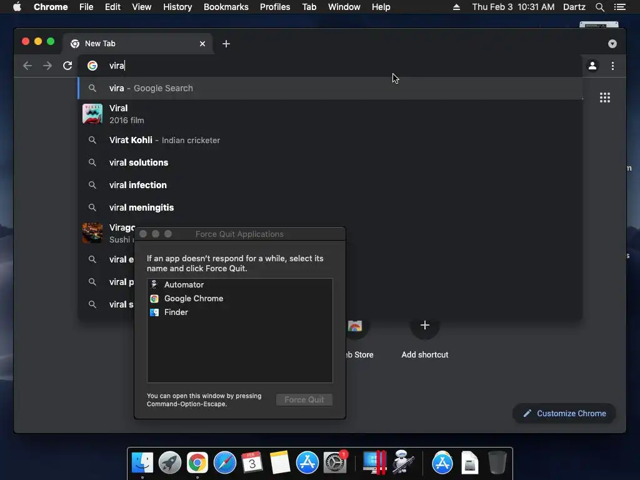Screen dimensions: 640x480
Task: Select vira - Google Search suggestion
Action: point(330,88)
